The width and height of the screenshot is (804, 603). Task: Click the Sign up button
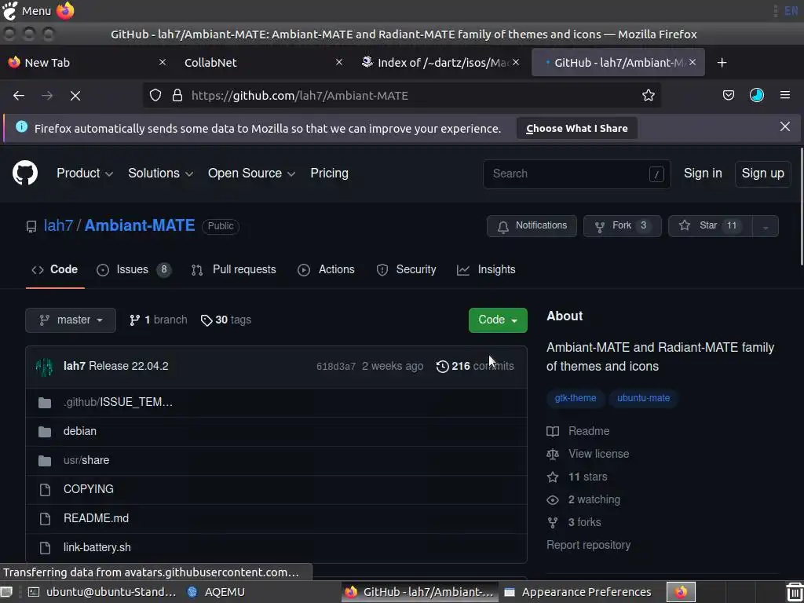tap(762, 174)
